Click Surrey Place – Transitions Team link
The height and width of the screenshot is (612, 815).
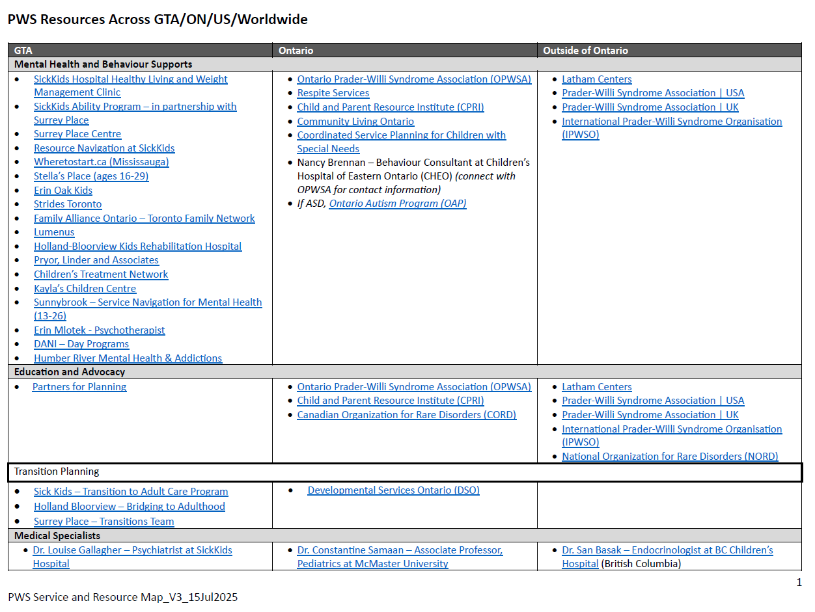coord(104,522)
